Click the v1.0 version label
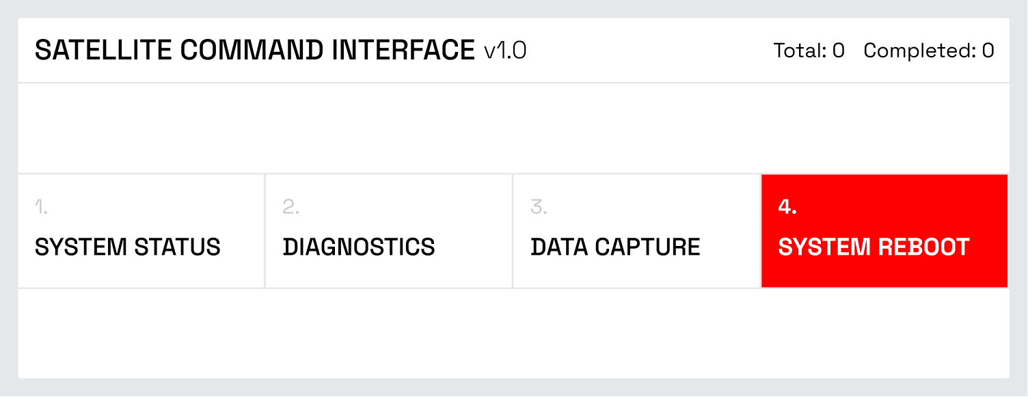 (505, 51)
